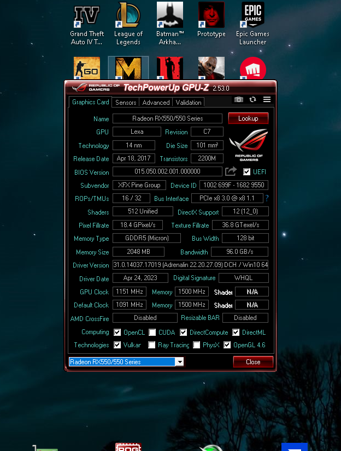341x451 pixels.
Task: Toggle the Vulkan checkbox
Action: (117, 345)
